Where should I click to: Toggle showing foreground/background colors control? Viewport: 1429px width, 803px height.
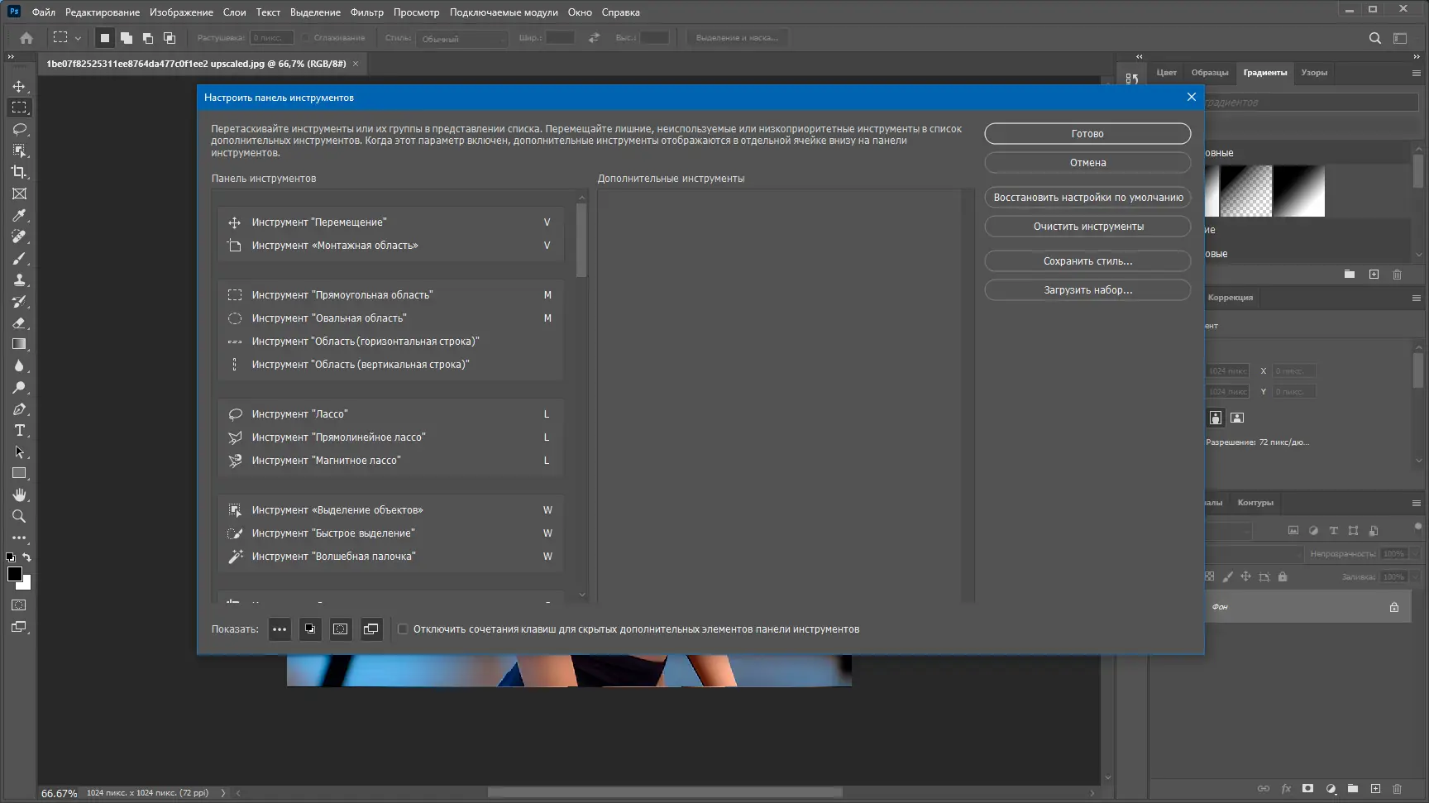click(310, 629)
